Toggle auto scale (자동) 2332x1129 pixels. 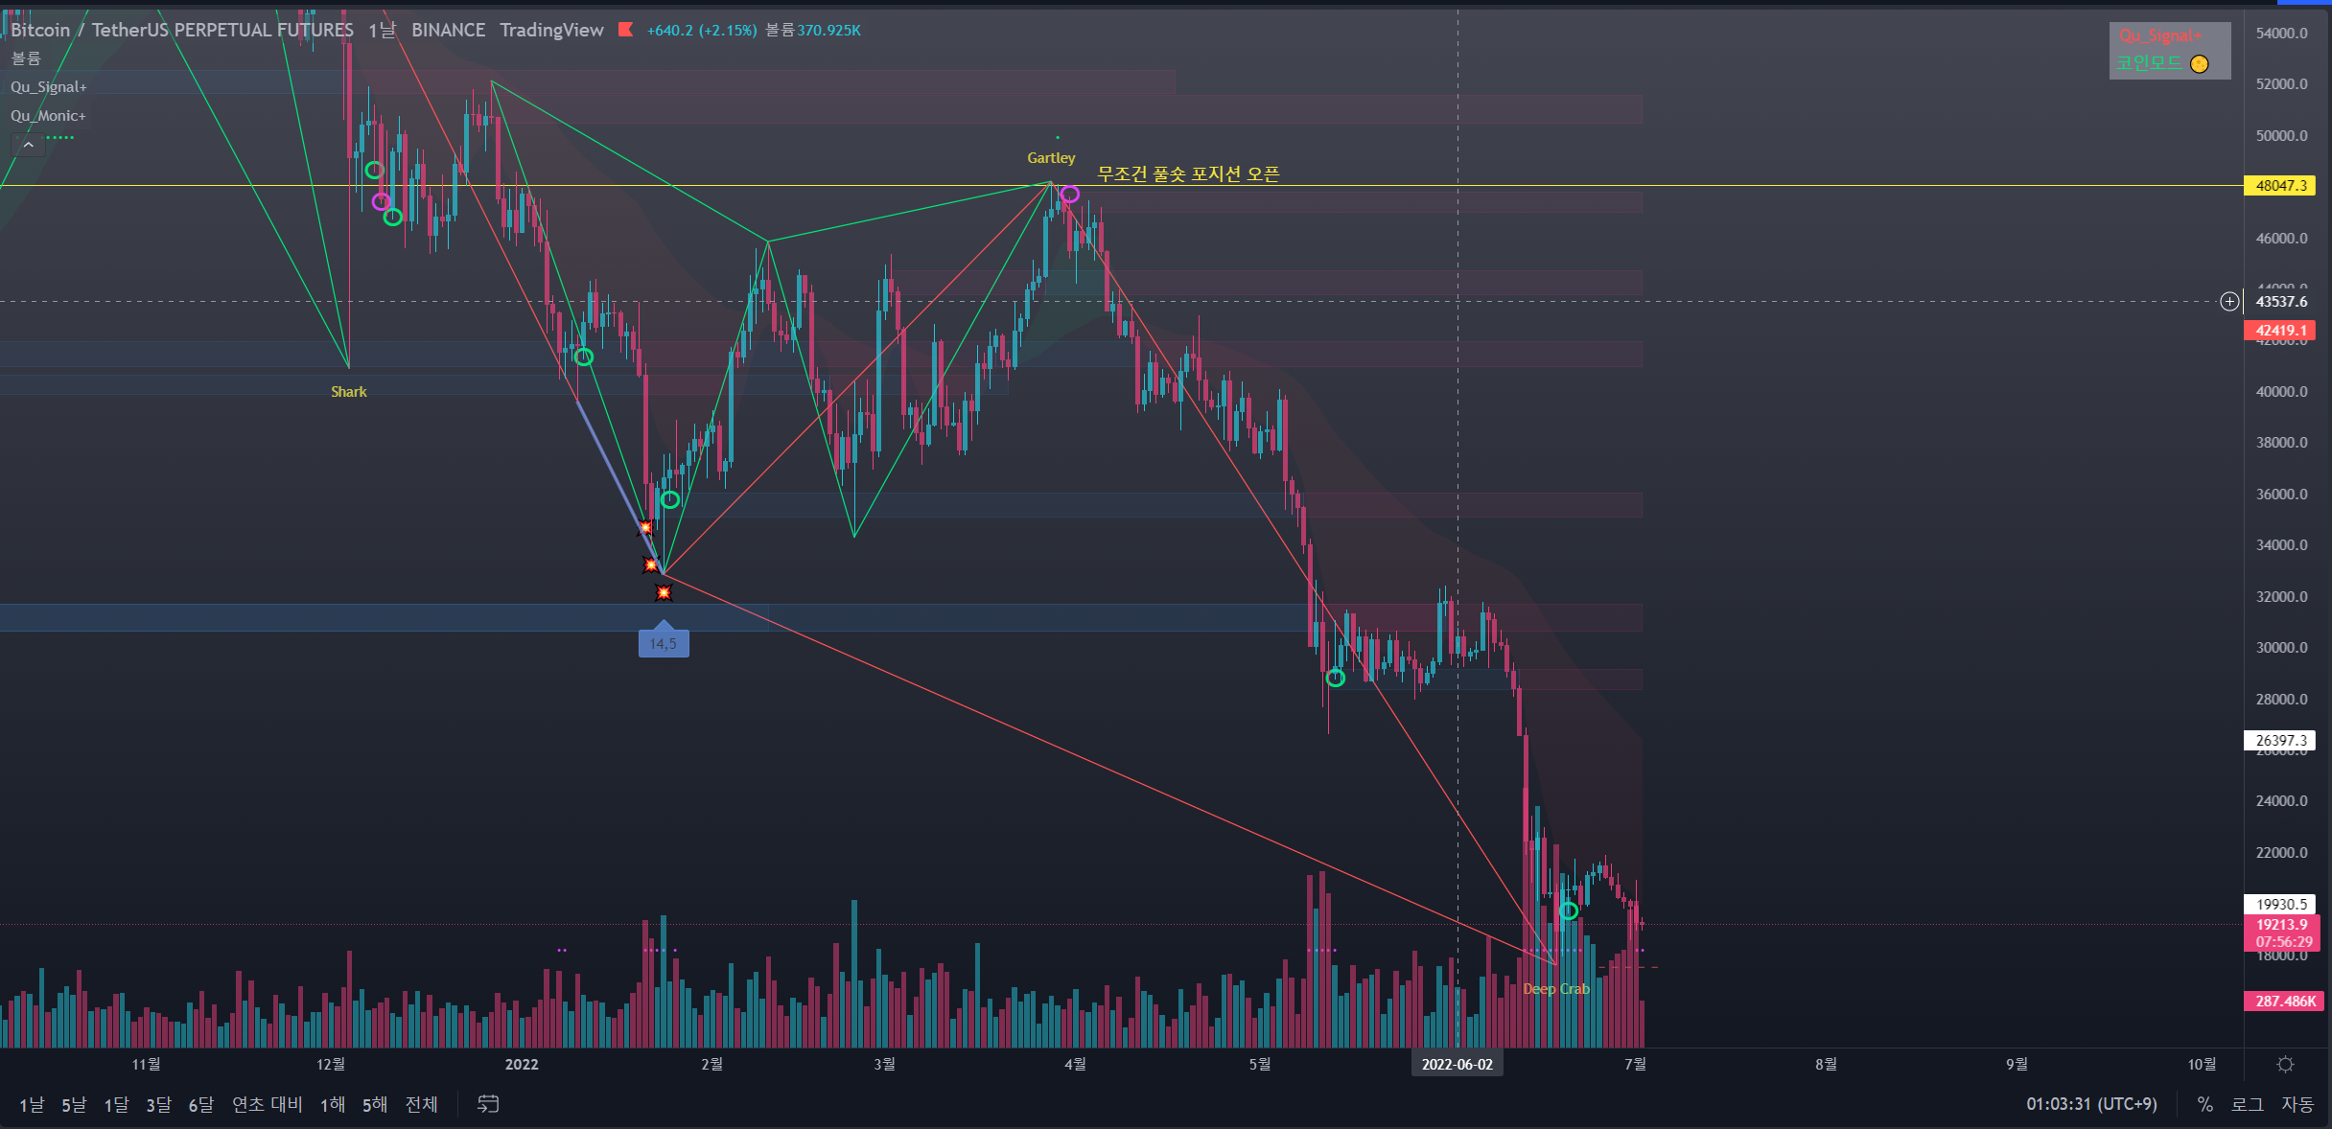coord(2297,1104)
